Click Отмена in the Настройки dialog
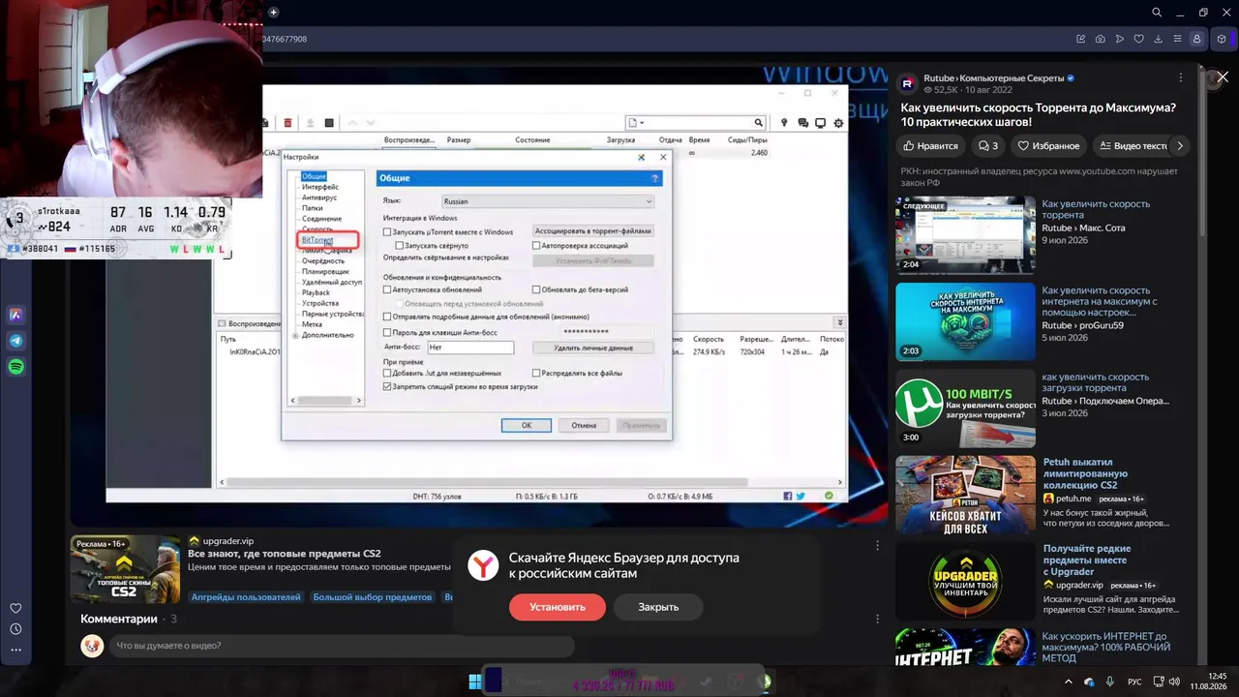Image resolution: width=1239 pixels, height=697 pixels. coord(584,425)
